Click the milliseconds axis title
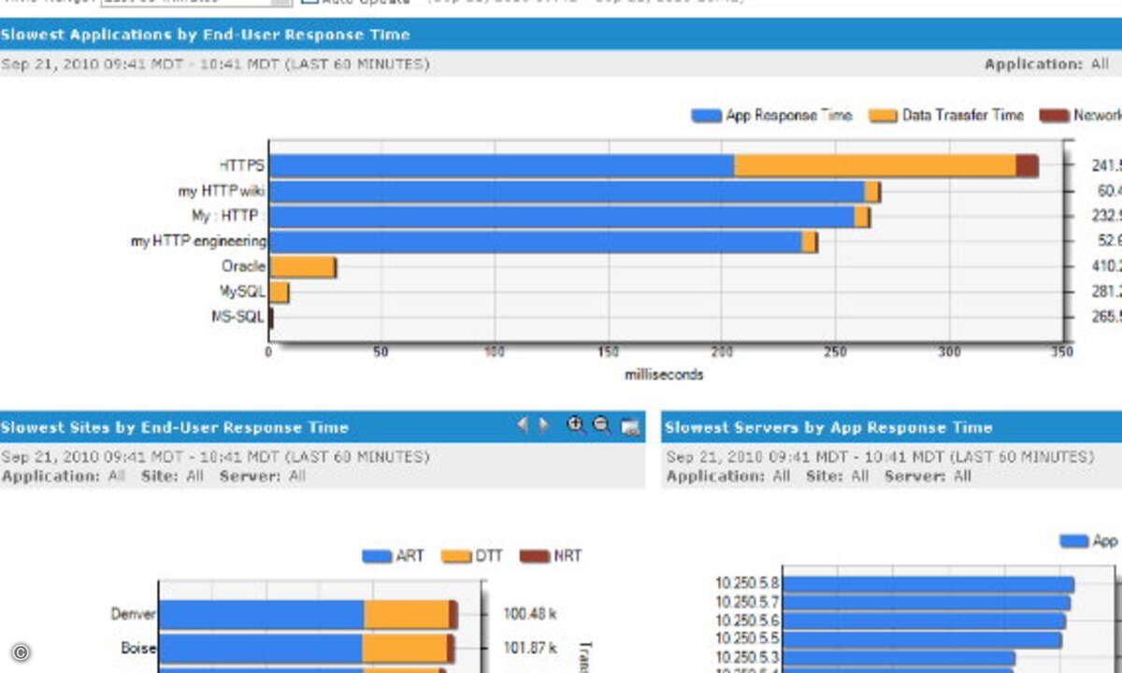Screen dimensions: 1122x673 pos(664,374)
